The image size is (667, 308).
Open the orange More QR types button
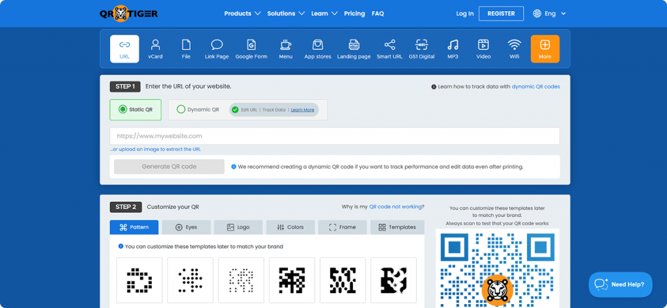[x=545, y=49]
